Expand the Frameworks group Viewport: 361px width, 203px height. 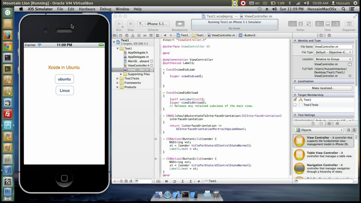118,83
